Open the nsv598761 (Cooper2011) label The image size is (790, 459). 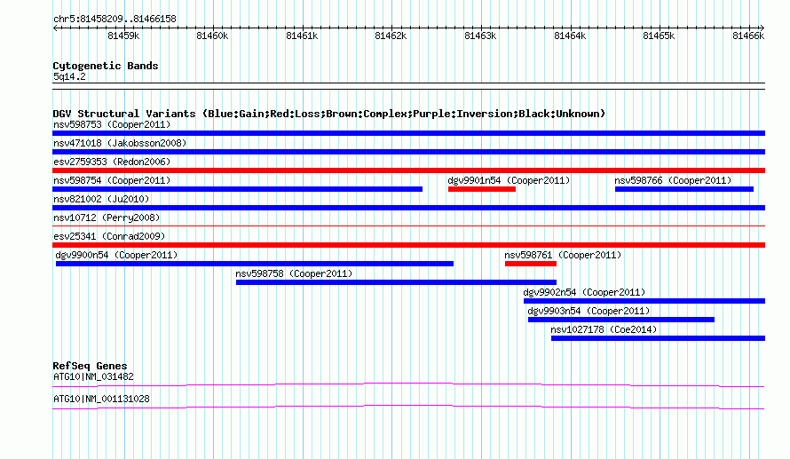[564, 255]
